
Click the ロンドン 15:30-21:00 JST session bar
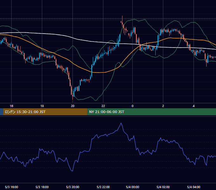(x=45, y=112)
